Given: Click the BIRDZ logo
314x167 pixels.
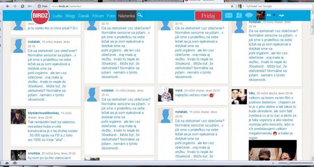Looking at the screenshot, I should coord(40,15).
